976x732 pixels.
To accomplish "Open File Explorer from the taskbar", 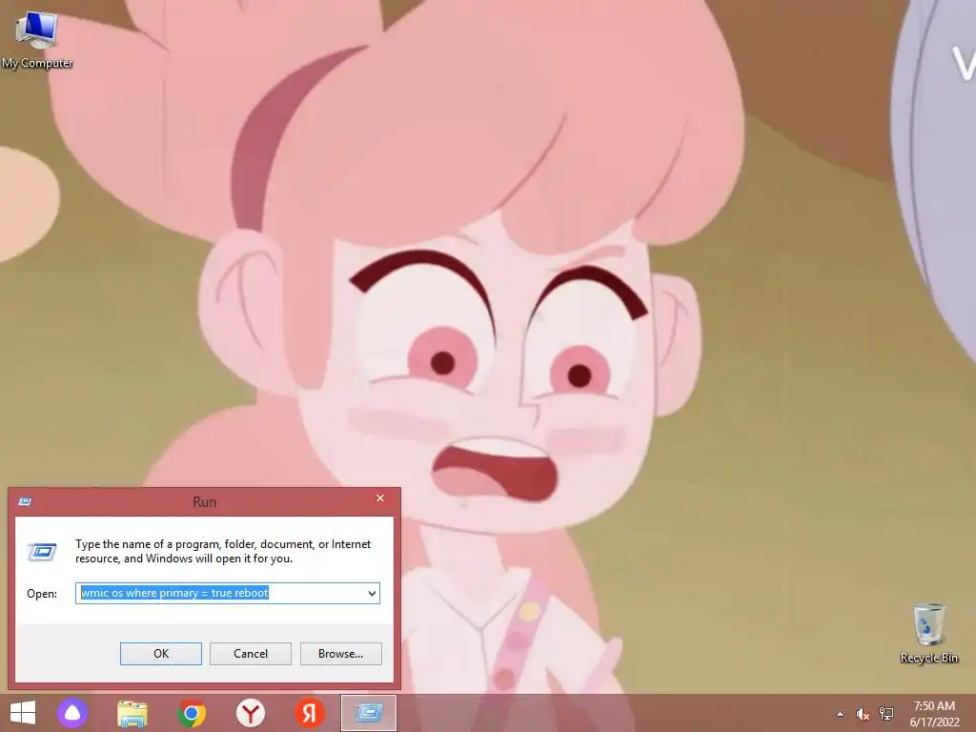I will click(x=132, y=713).
